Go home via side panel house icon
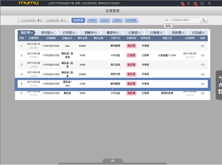Viewport: 222px width, 165px height. pos(220,85)
